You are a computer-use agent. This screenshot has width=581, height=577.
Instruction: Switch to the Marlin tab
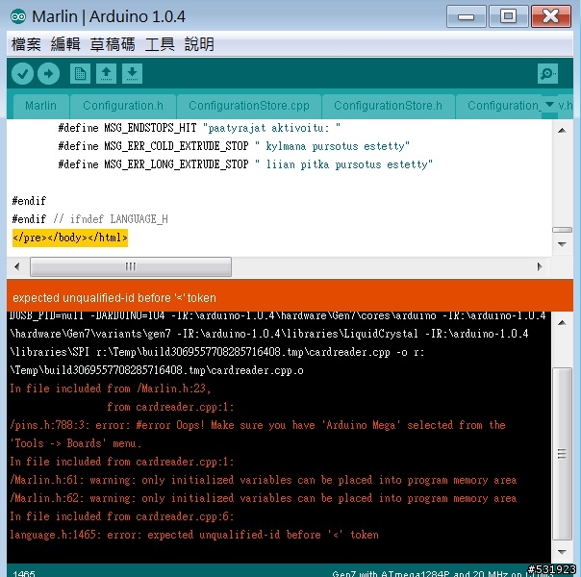(40, 106)
